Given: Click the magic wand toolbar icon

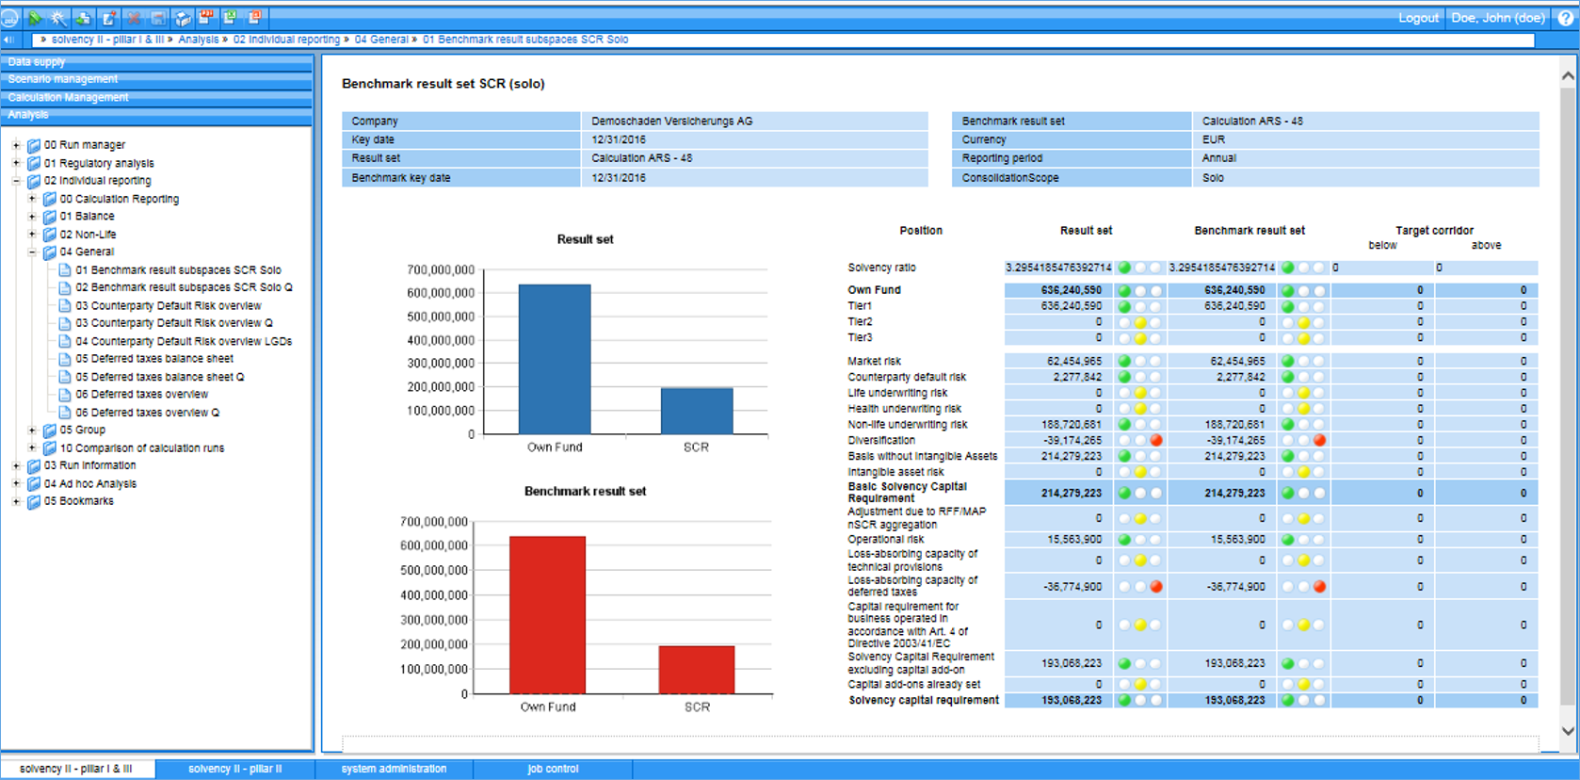Looking at the screenshot, I should [58, 18].
